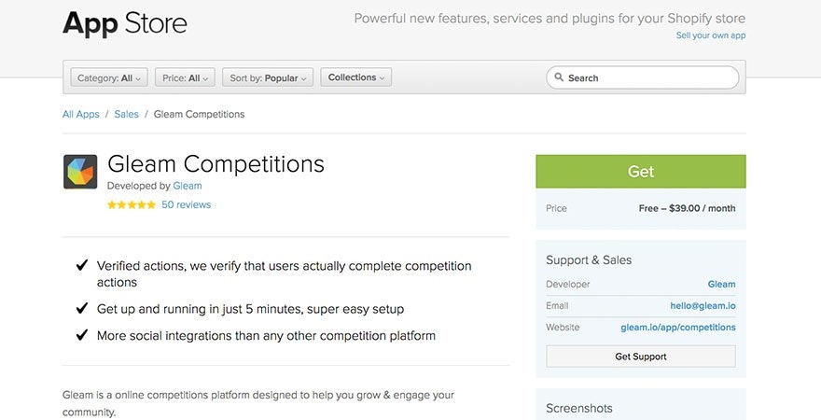Screen dimensions: 821x420
Task: Open the Sales breadcrumb link
Action: (x=126, y=115)
